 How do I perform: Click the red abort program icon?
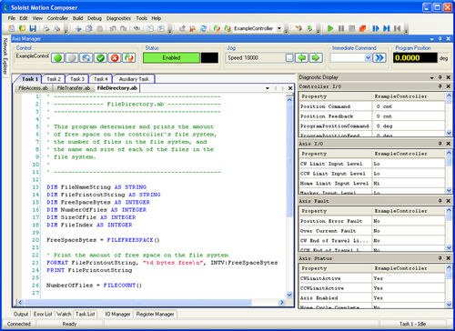(362, 28)
